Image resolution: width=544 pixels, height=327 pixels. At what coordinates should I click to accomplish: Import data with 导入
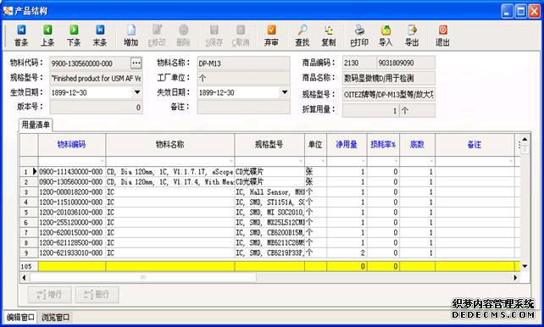coord(386,36)
